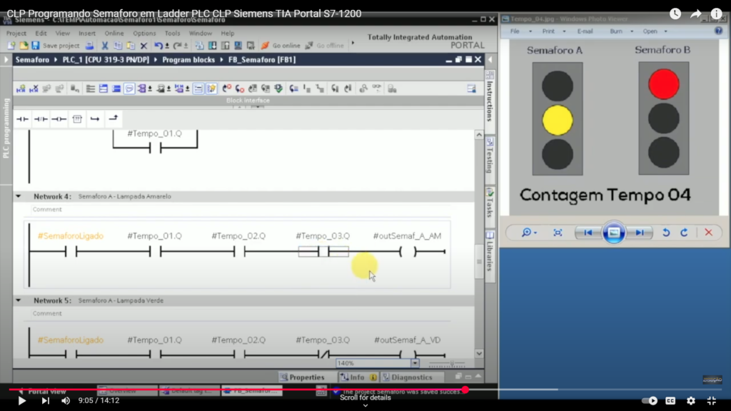731x411 pixels.
Task: Collapse Network 4 Lampada Amarelo
Action: (x=18, y=196)
